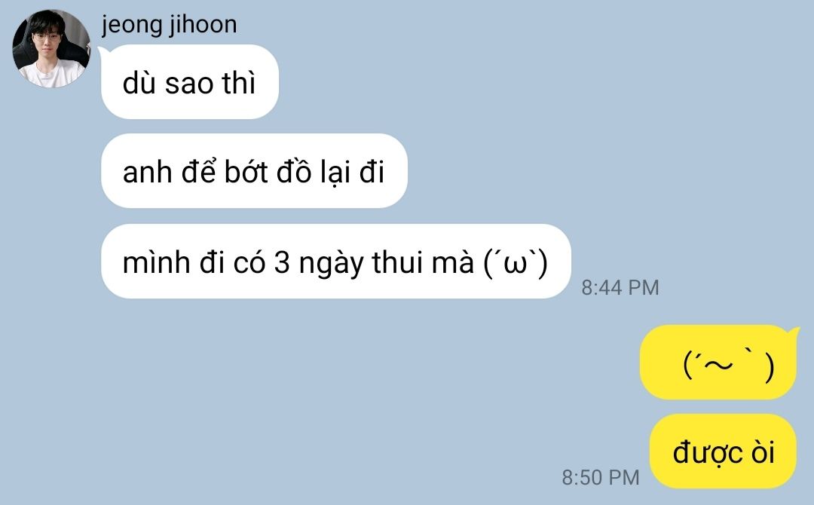Click the word 'anh' in the second message

(147, 172)
